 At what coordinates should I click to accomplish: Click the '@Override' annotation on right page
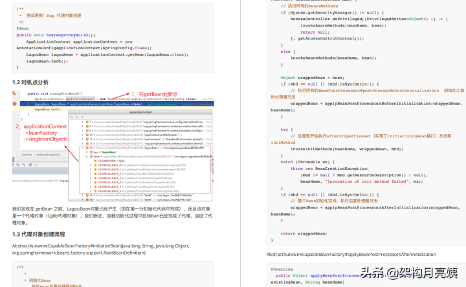282,269
